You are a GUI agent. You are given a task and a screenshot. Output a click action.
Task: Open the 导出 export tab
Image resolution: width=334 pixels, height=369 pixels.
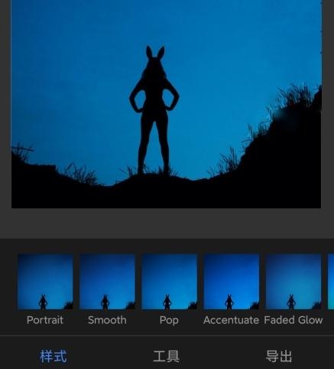coord(279,356)
